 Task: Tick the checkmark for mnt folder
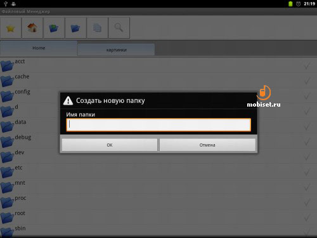pyautogui.click(x=307, y=187)
